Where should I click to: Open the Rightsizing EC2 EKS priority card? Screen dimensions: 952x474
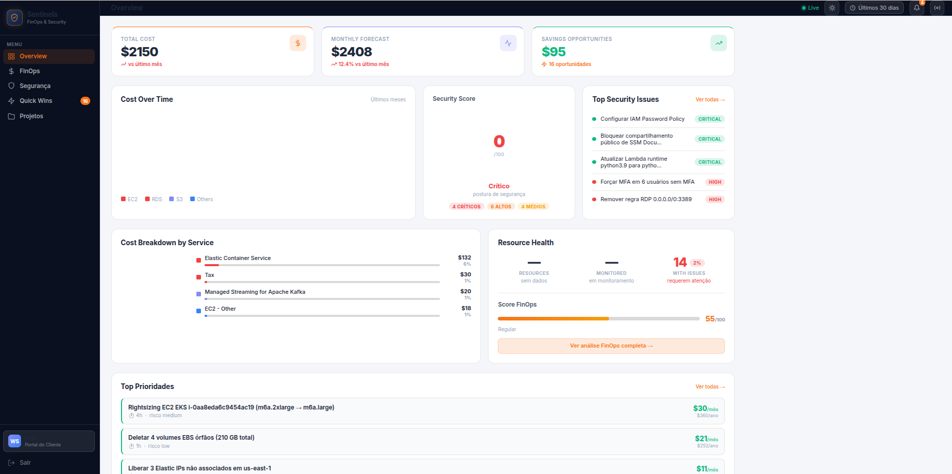tap(423, 411)
